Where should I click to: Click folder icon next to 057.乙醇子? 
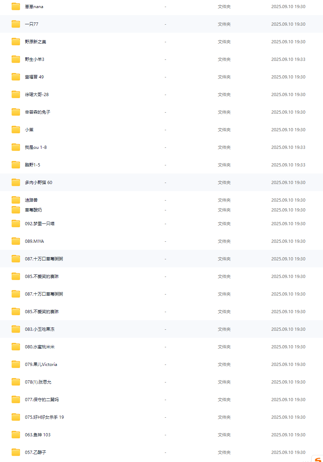(x=16, y=452)
